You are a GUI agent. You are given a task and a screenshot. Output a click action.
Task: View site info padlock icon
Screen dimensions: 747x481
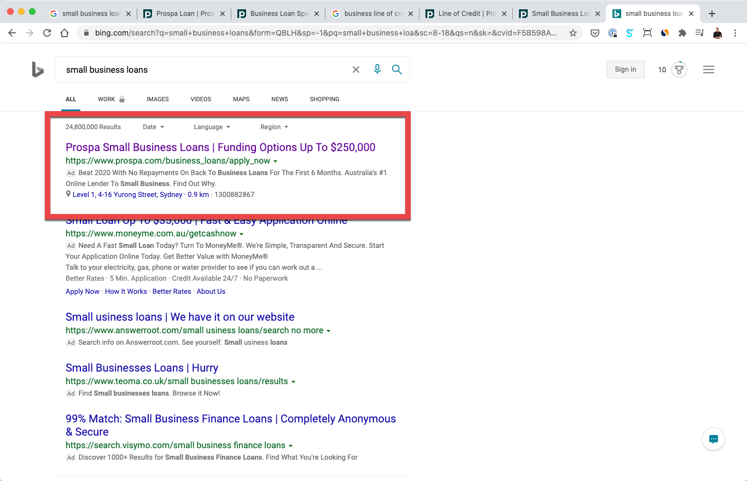(x=86, y=33)
